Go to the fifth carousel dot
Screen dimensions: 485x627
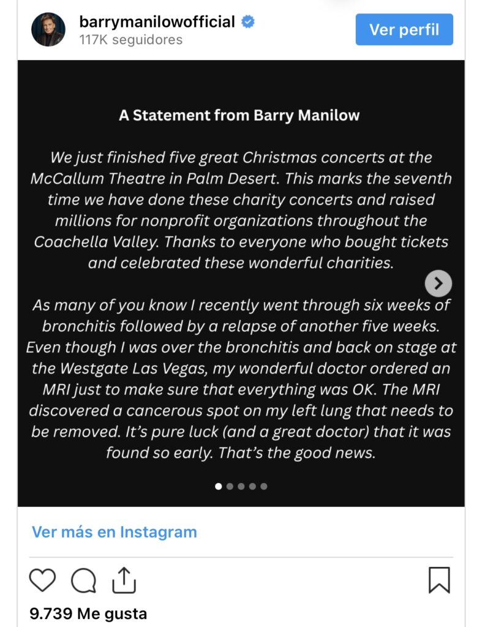(263, 486)
